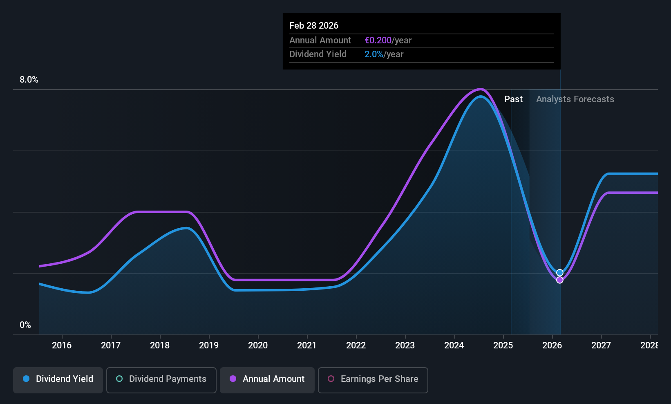The height and width of the screenshot is (404, 671).
Task: Toggle the Dividend Payments series
Action: click(161, 380)
